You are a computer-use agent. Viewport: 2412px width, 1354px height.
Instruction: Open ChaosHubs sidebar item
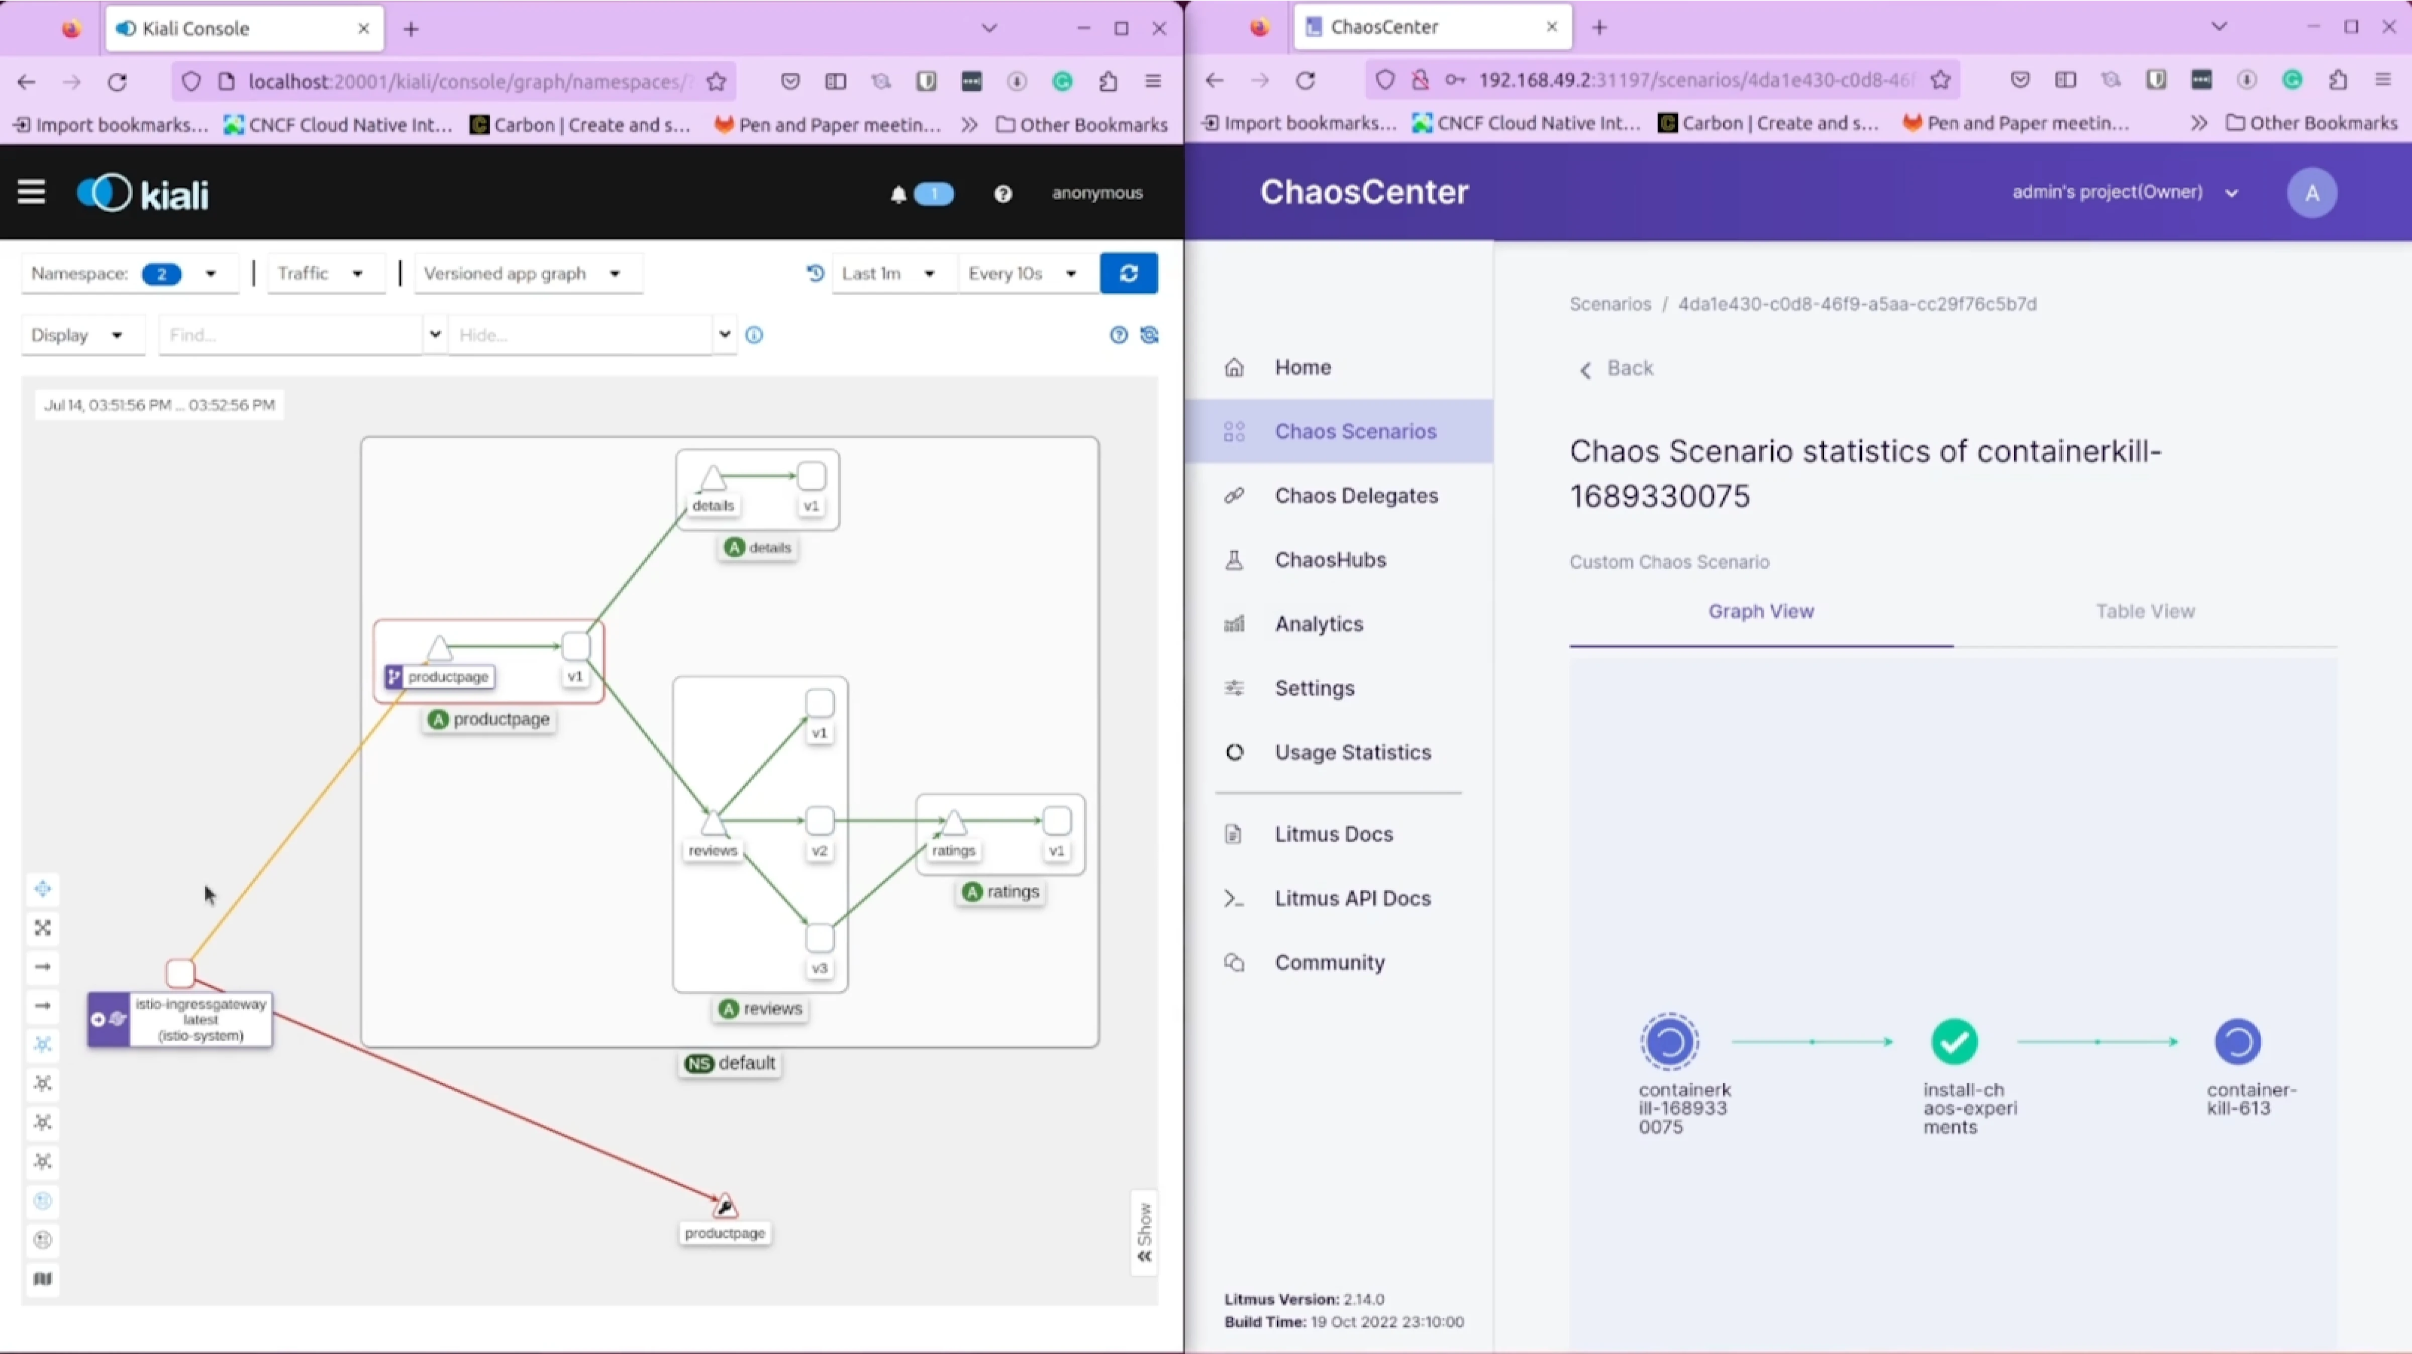point(1339,560)
